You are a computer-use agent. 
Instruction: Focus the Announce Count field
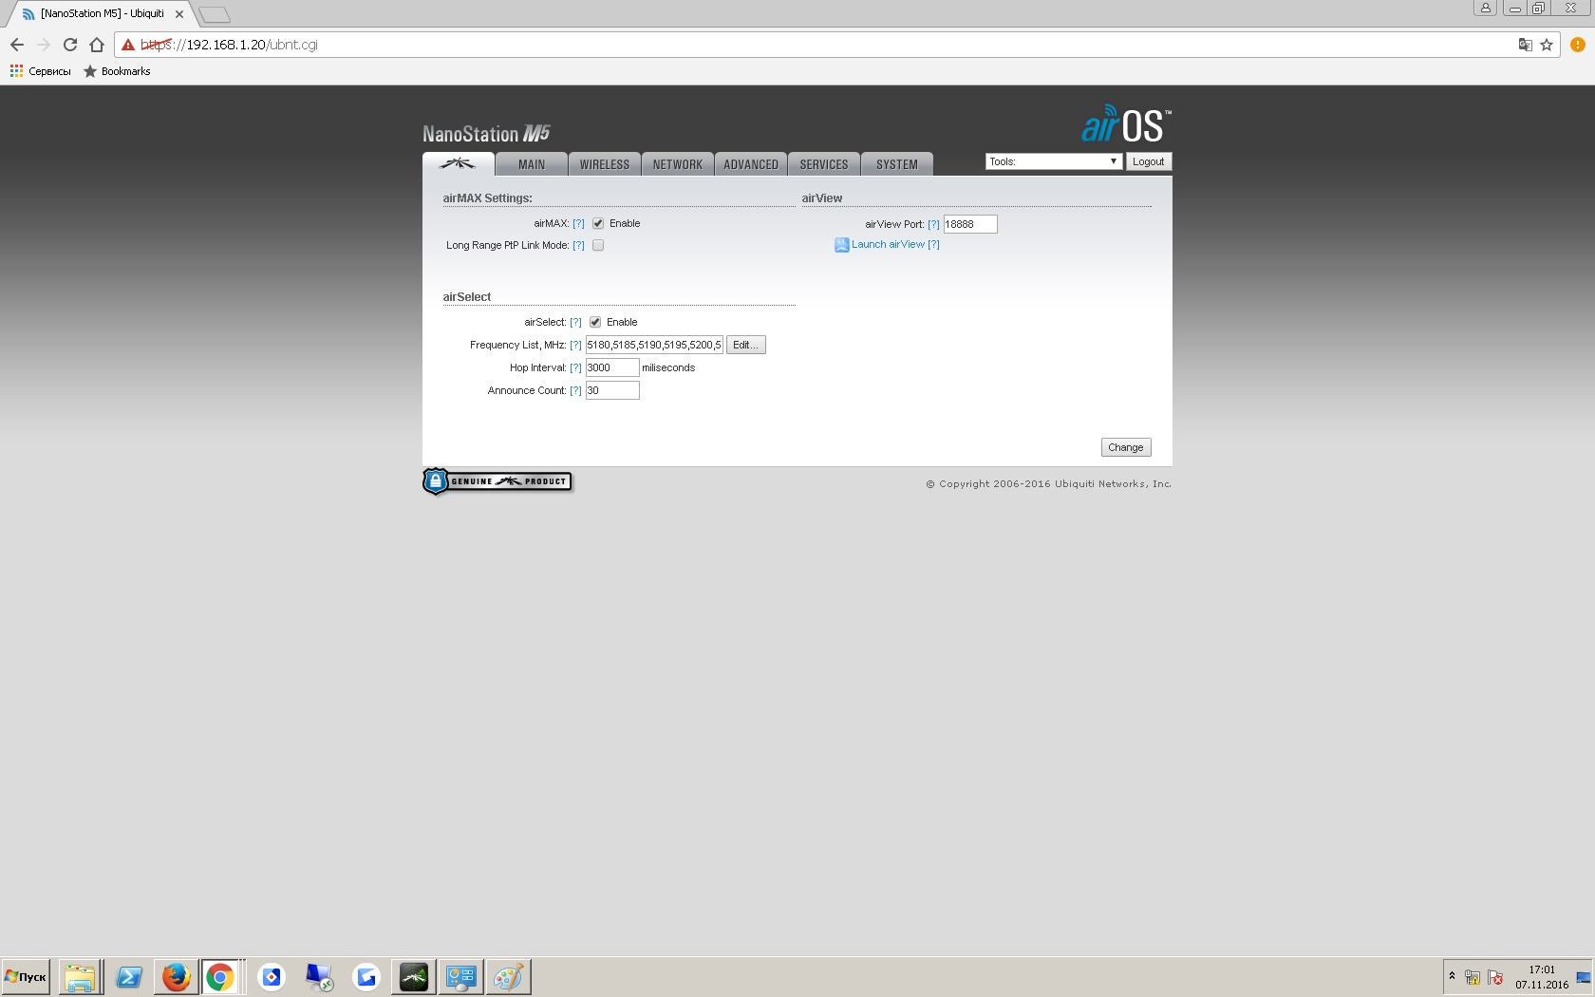pyautogui.click(x=612, y=390)
